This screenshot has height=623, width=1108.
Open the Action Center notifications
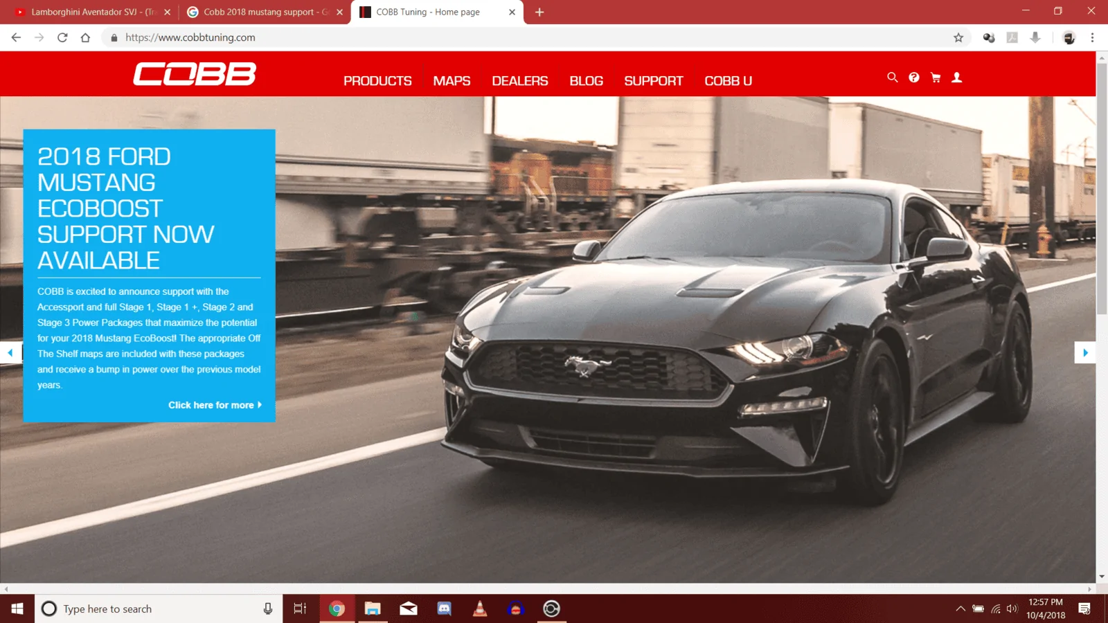click(x=1084, y=608)
